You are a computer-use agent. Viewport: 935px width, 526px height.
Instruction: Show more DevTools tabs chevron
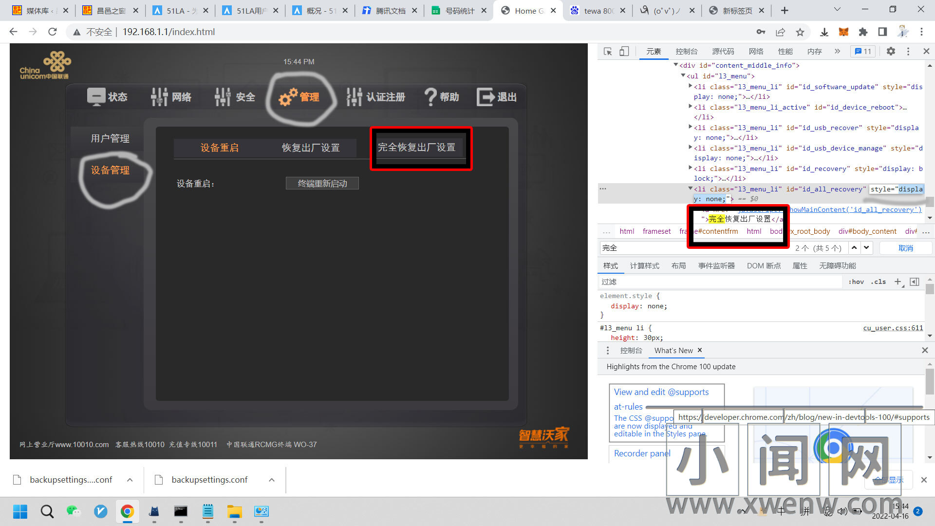click(837, 51)
